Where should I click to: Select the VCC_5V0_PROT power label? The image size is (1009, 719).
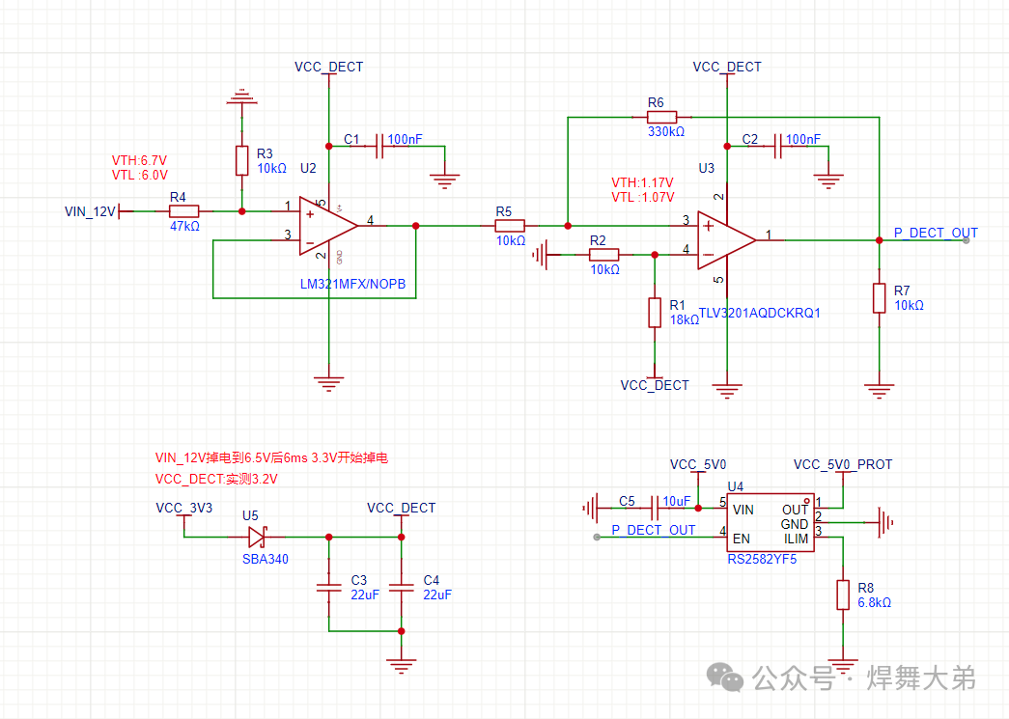pos(843,464)
